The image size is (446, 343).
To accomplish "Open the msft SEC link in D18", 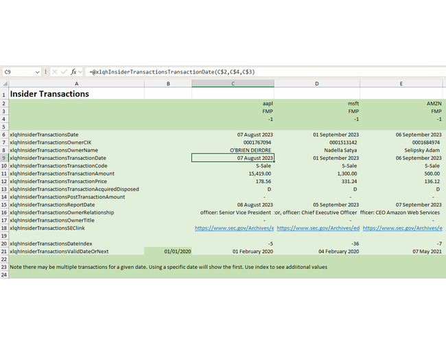I will click(x=318, y=228).
